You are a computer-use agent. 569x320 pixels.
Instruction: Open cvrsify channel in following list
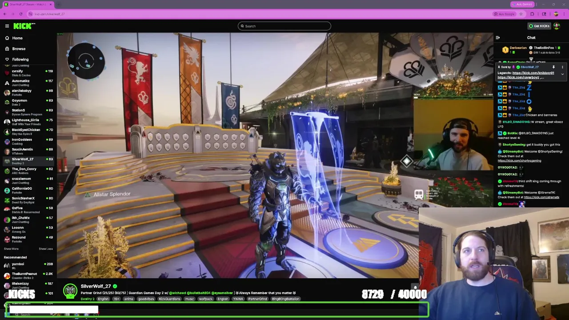coord(28,73)
